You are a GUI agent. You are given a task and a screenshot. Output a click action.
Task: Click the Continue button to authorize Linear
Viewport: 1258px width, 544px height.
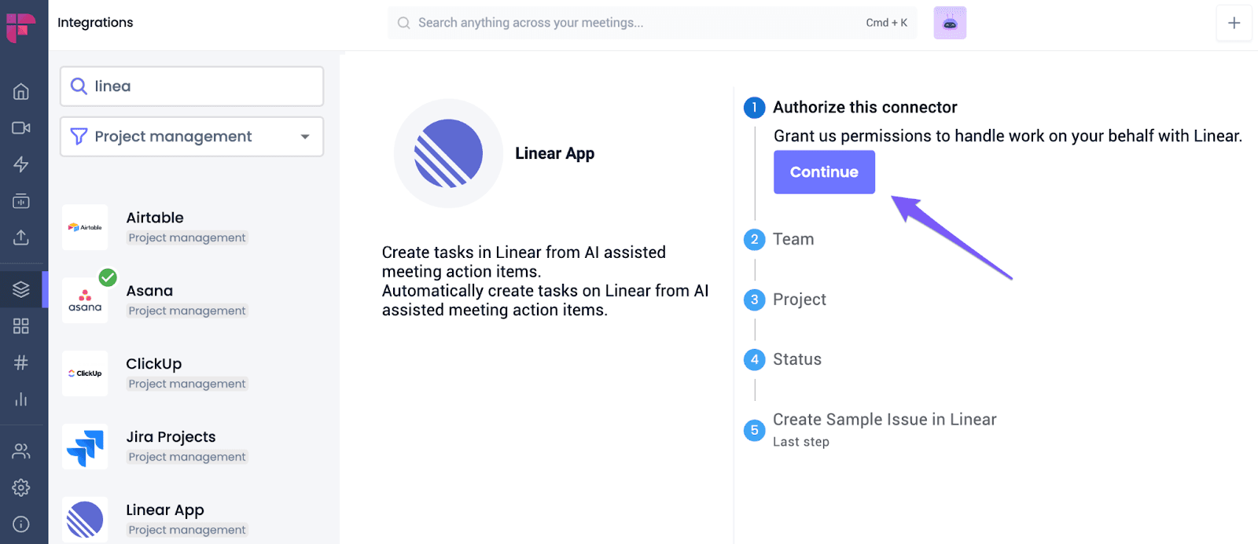coord(824,172)
